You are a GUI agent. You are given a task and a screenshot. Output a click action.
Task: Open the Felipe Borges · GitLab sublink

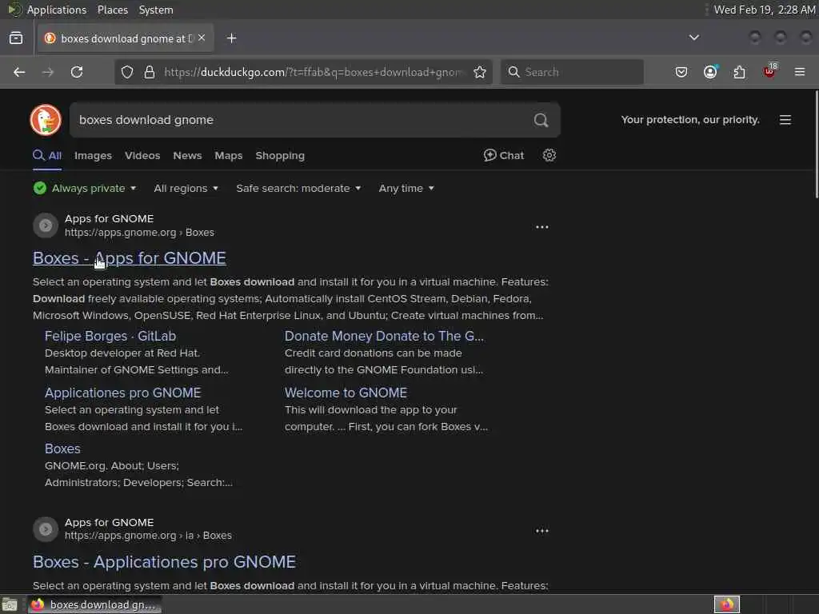tap(110, 336)
